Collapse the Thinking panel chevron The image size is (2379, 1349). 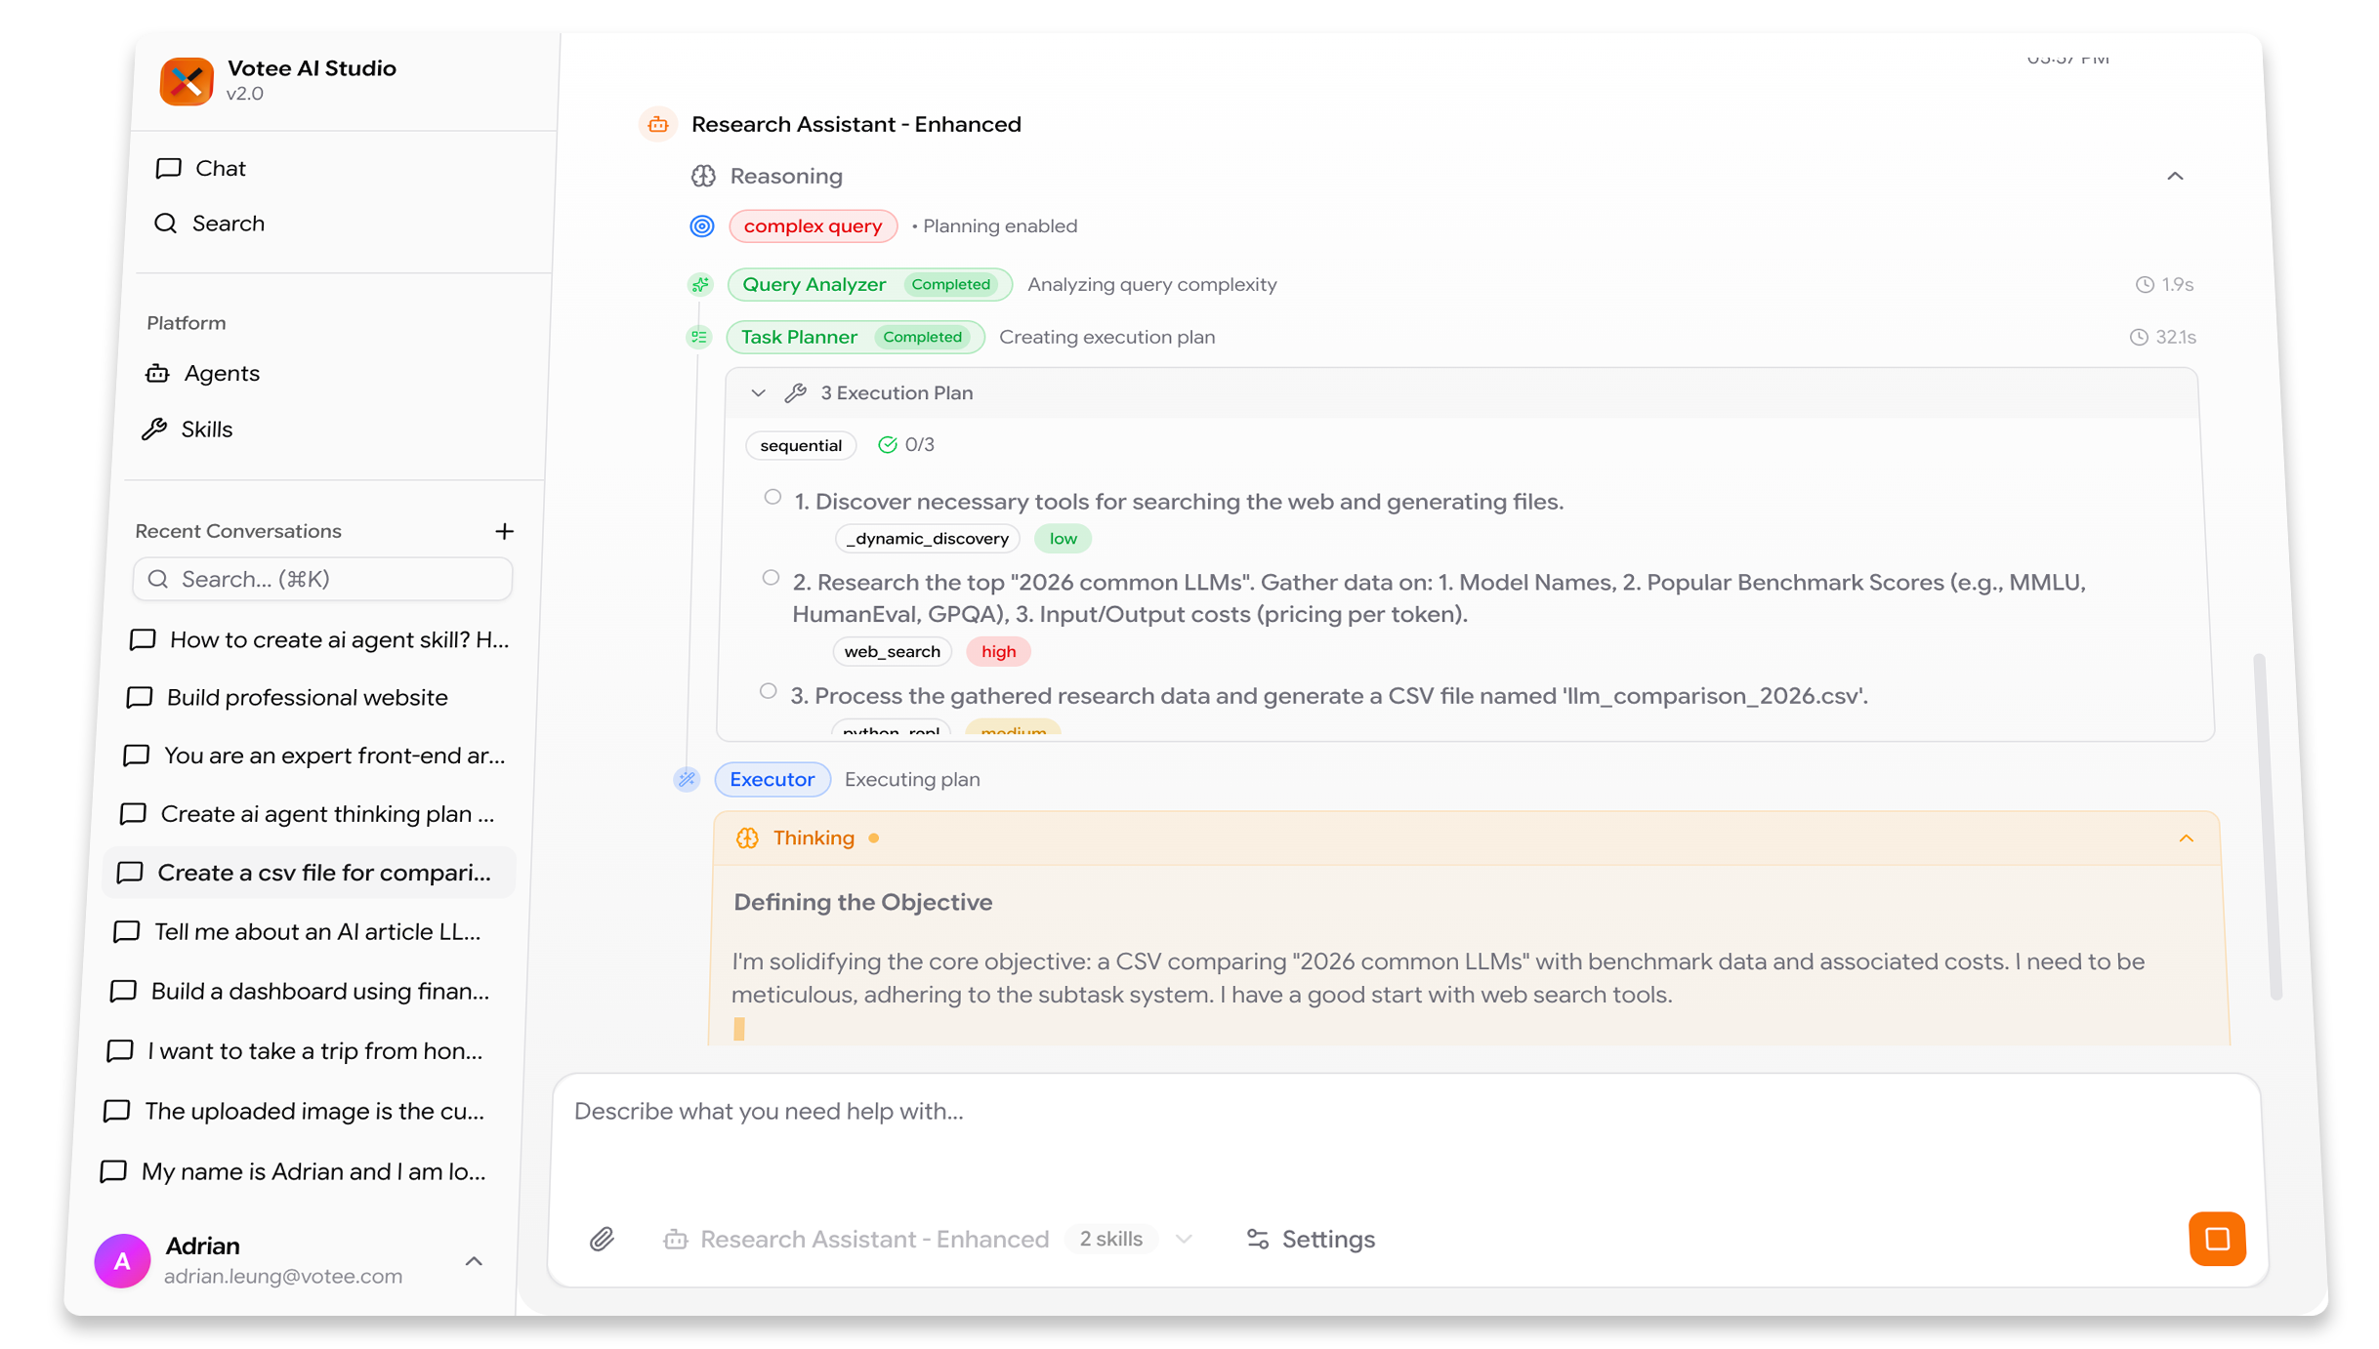pos(2186,838)
